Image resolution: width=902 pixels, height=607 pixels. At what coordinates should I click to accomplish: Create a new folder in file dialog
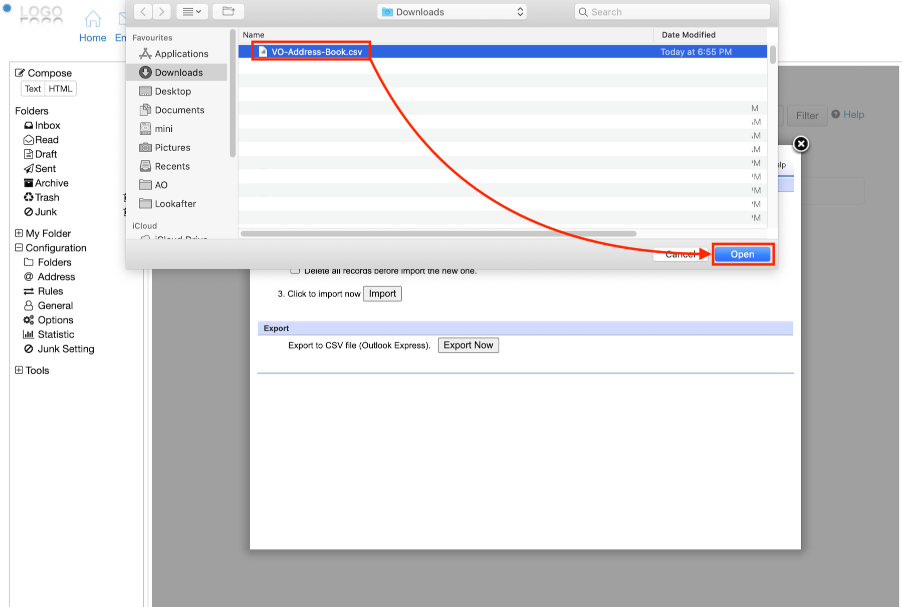point(229,12)
